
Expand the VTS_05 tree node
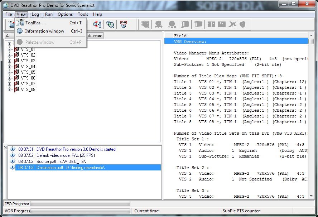click(9, 72)
